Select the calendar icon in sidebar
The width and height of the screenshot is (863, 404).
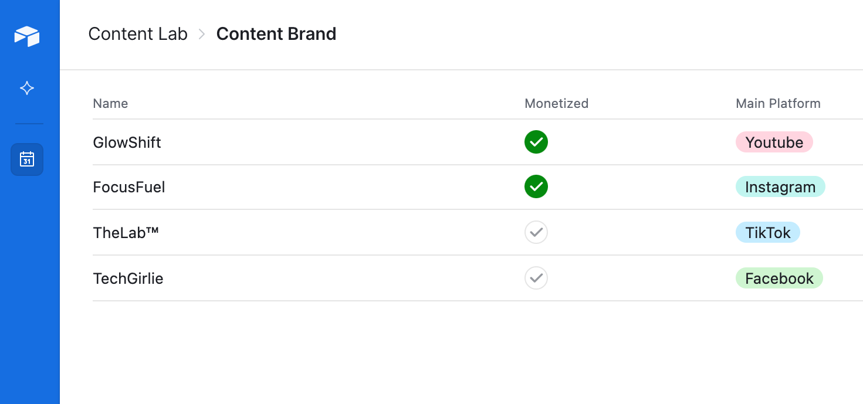click(27, 159)
